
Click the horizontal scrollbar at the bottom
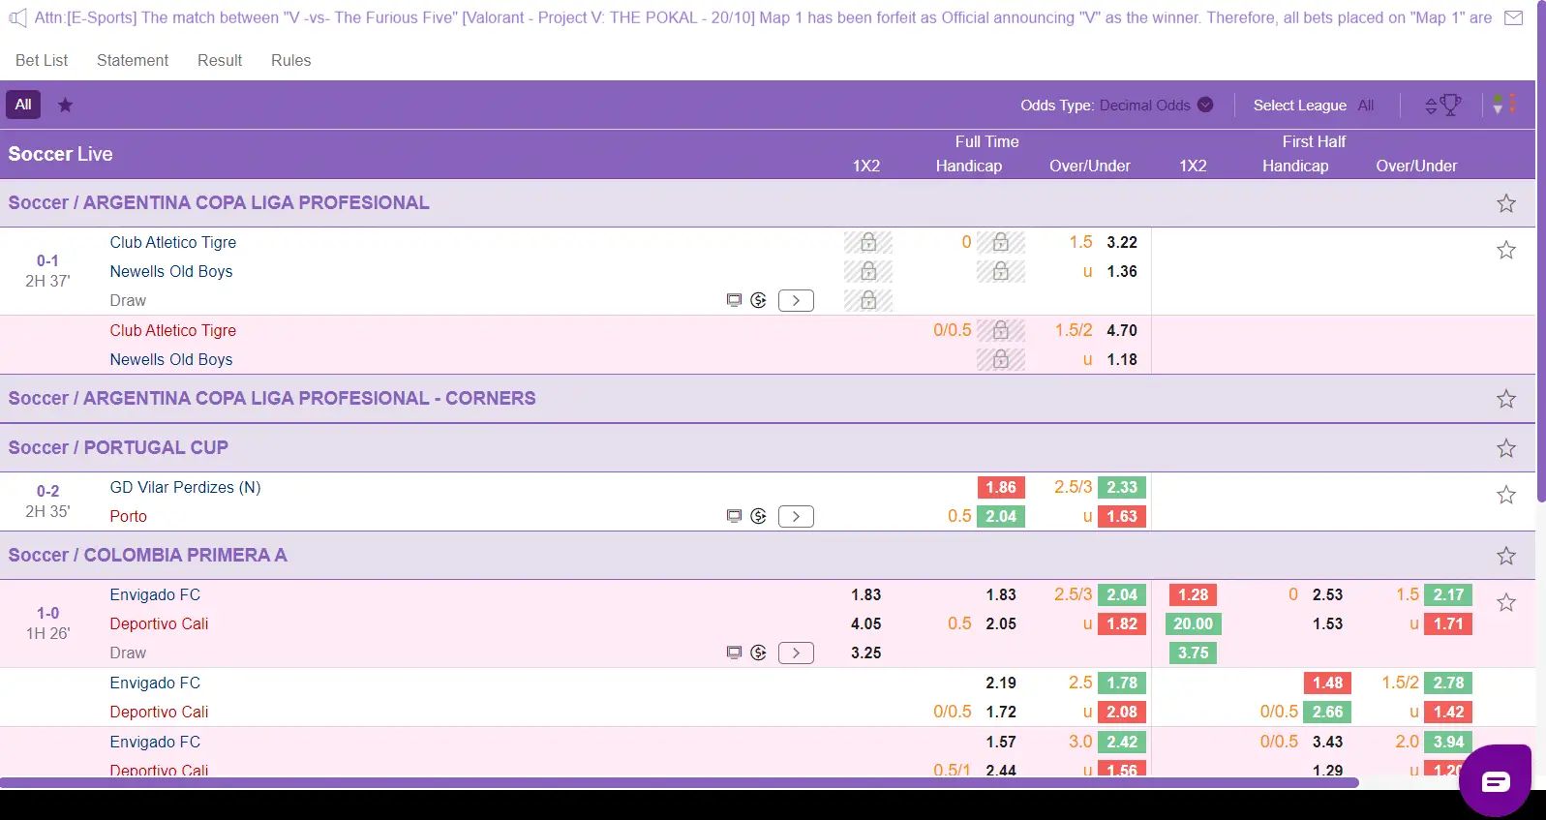point(678,782)
